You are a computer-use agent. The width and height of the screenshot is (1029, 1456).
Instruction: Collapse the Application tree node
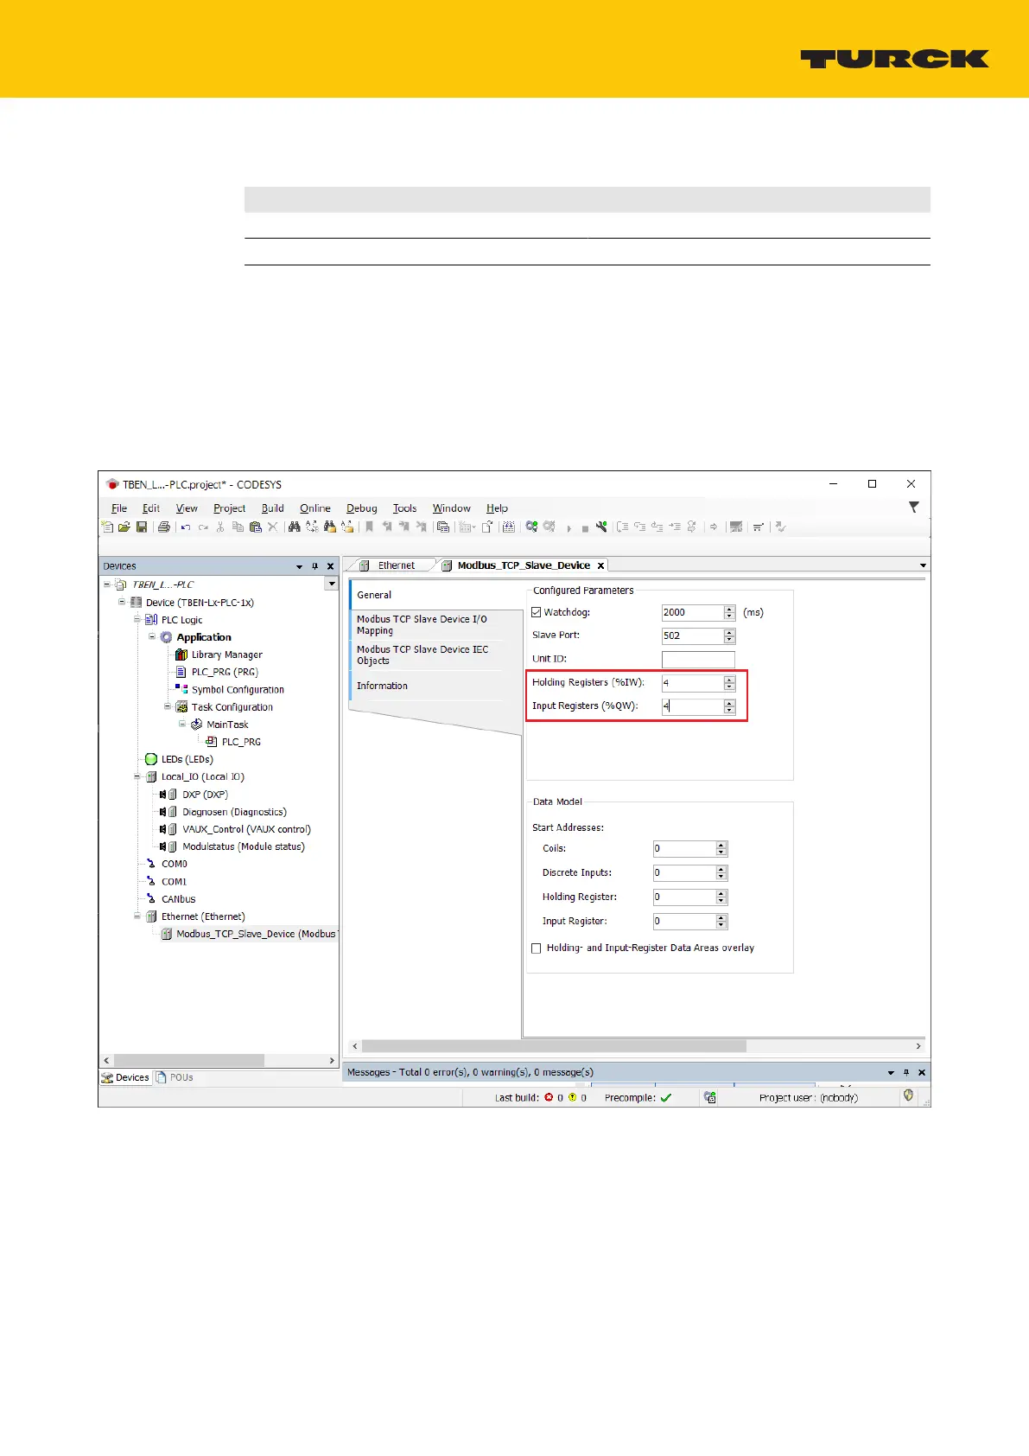pos(152,636)
